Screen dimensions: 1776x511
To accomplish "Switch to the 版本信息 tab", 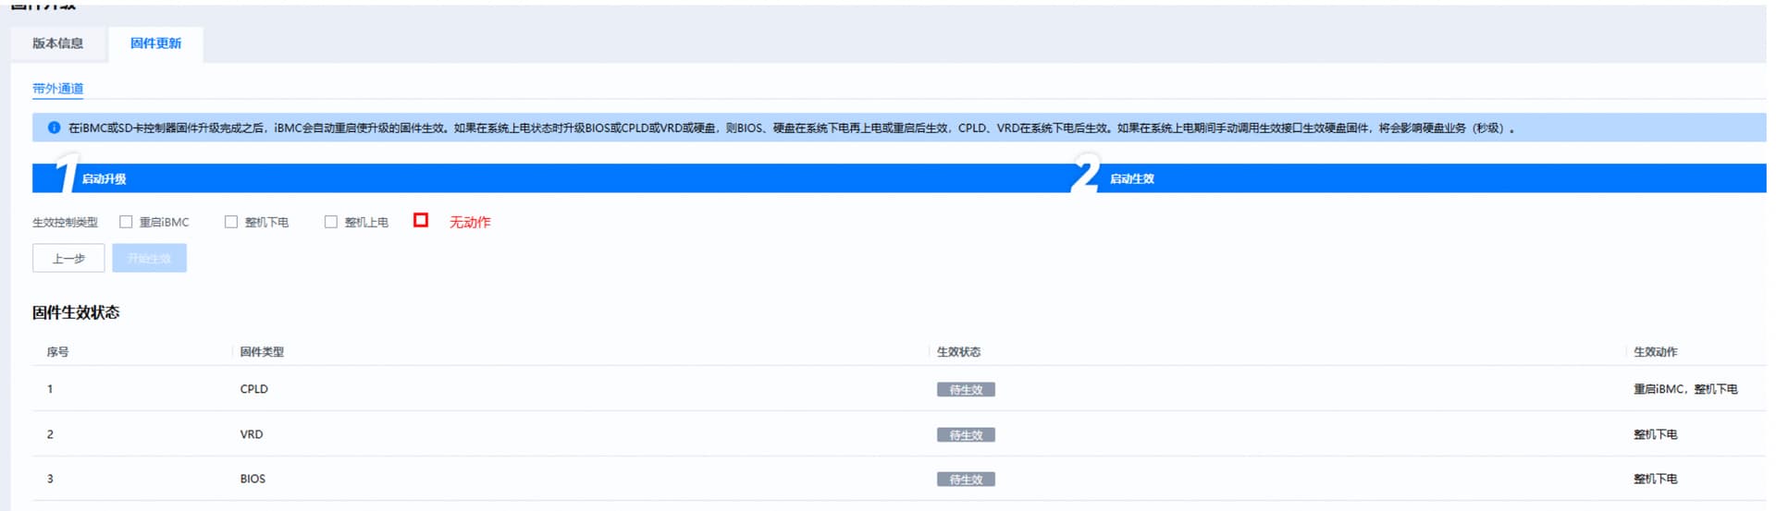I will pos(58,43).
